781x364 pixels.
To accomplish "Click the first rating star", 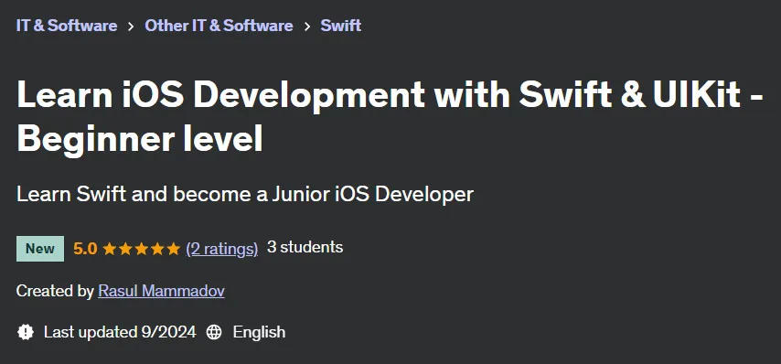I will coord(110,249).
